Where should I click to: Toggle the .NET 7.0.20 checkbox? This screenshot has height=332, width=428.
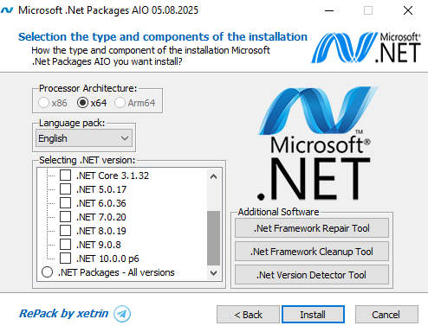(x=65, y=217)
